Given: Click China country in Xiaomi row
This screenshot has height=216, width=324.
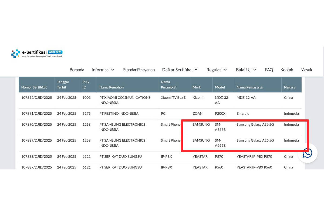Looking at the screenshot, I should coord(288,98).
